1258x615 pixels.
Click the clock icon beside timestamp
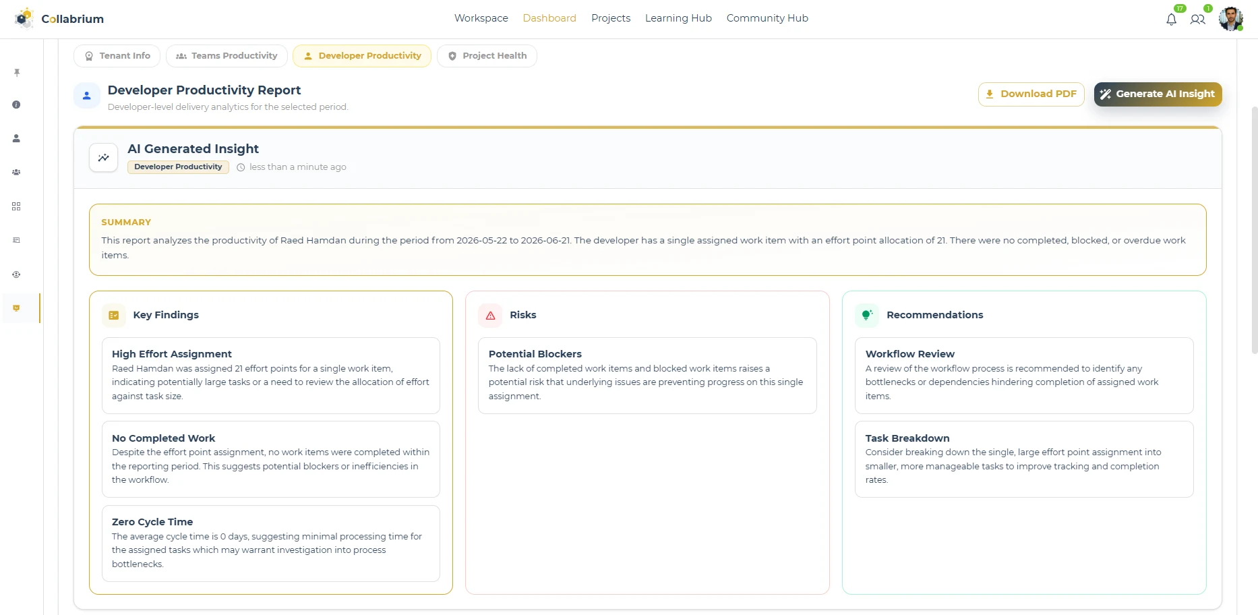(241, 167)
